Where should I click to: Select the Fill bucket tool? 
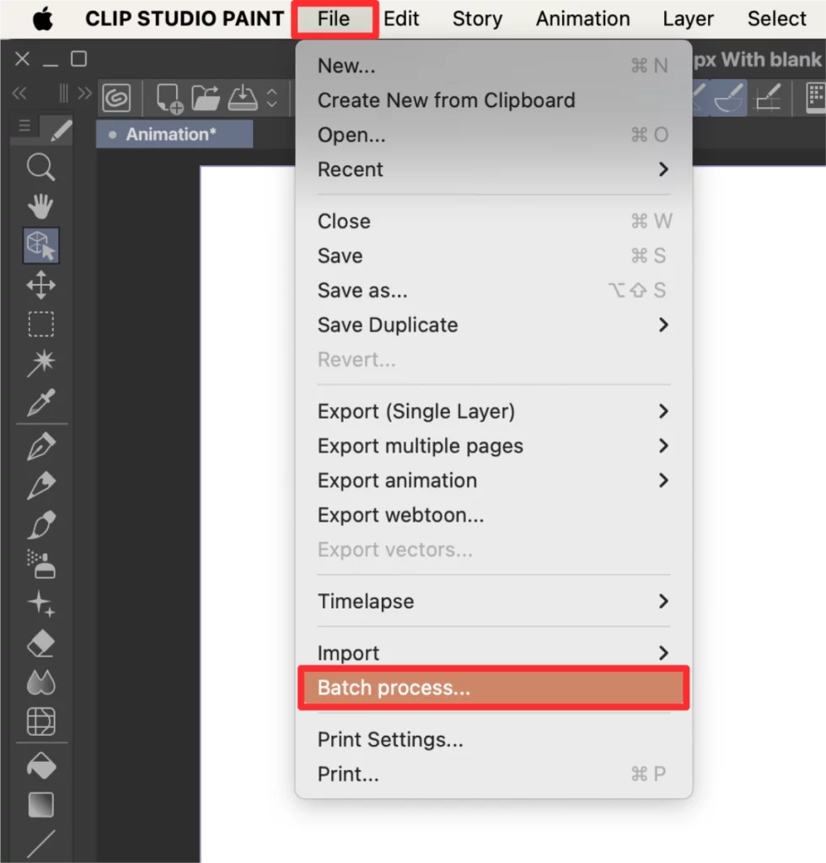[40, 765]
